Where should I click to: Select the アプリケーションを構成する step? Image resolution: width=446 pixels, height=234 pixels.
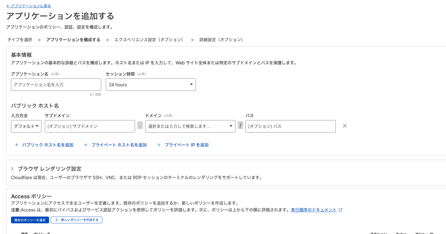pyautogui.click(x=73, y=40)
